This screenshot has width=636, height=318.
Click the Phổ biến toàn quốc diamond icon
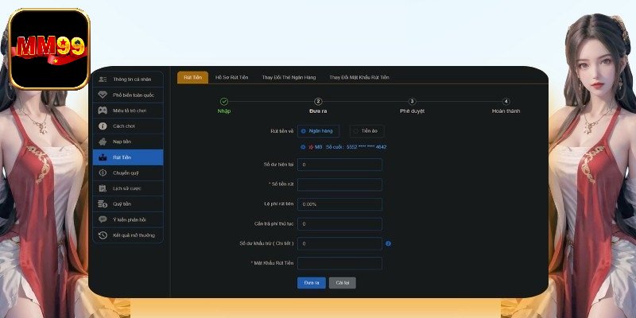(103, 95)
